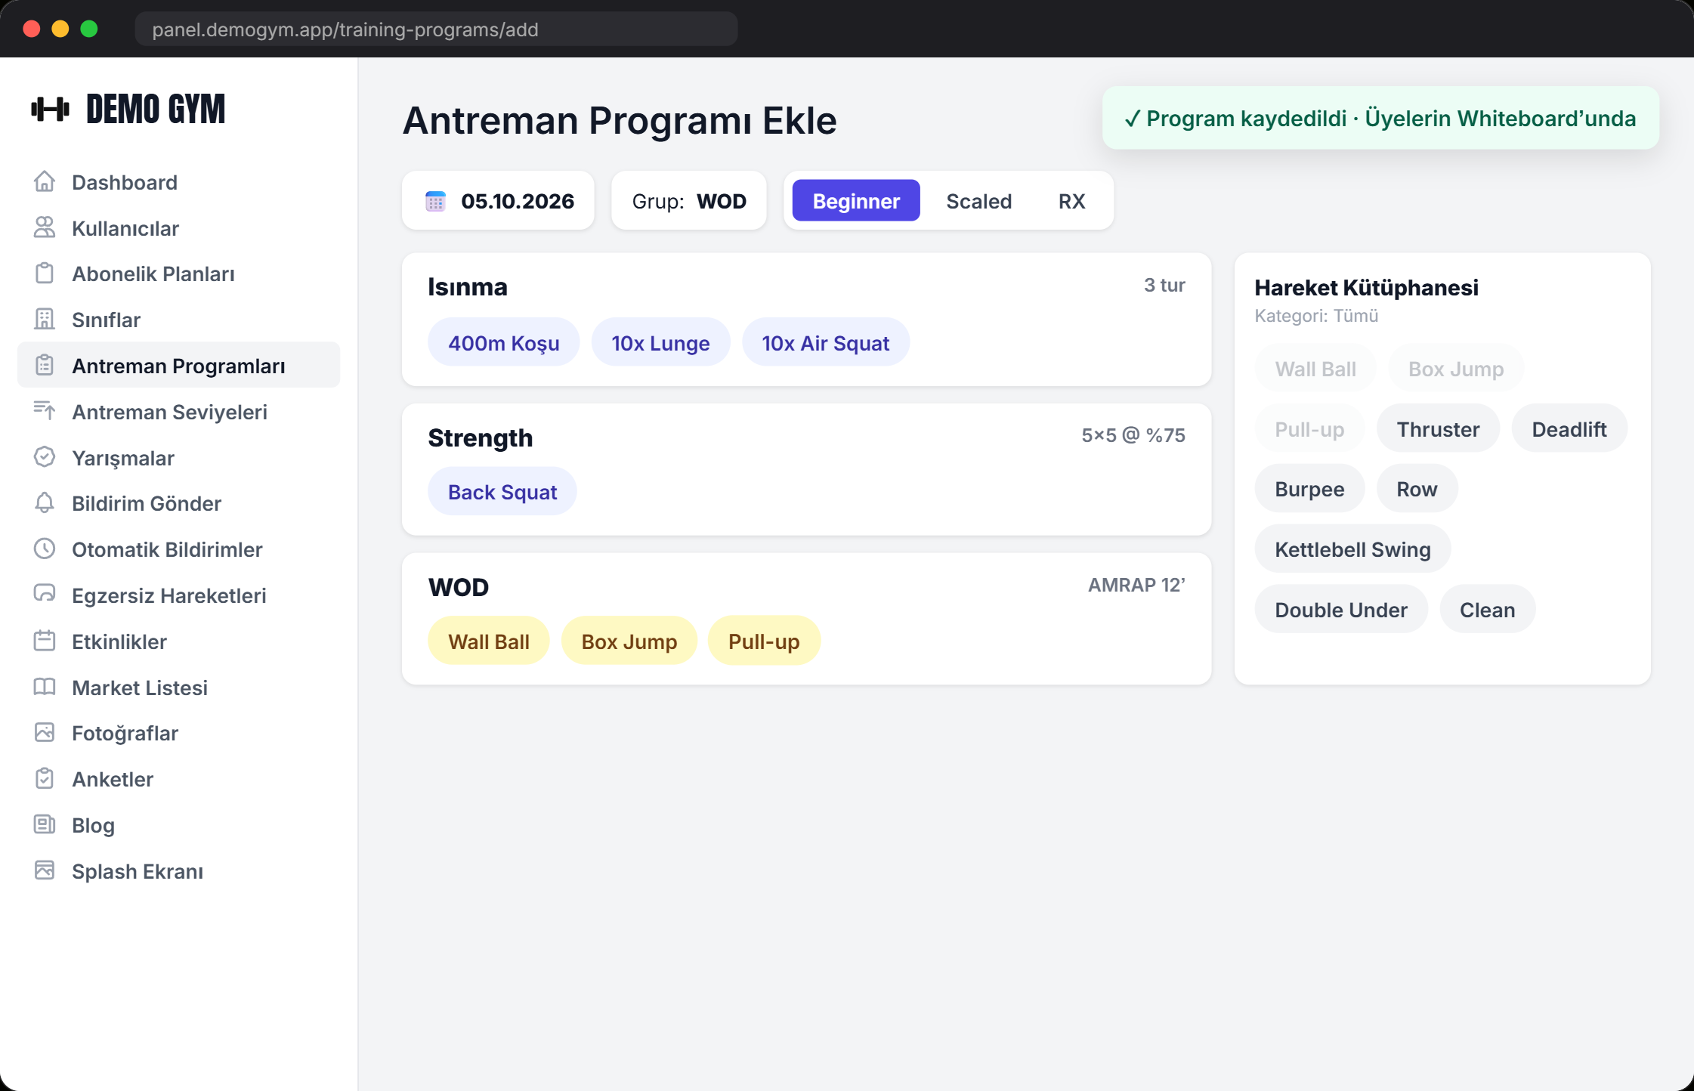Screen dimensions: 1694x1091
Task: Switch to the Scaled level
Action: 978,201
